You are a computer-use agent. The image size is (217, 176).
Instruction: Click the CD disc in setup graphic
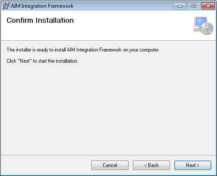207,28
